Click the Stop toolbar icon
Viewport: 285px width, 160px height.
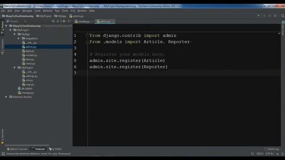tap(275, 16)
